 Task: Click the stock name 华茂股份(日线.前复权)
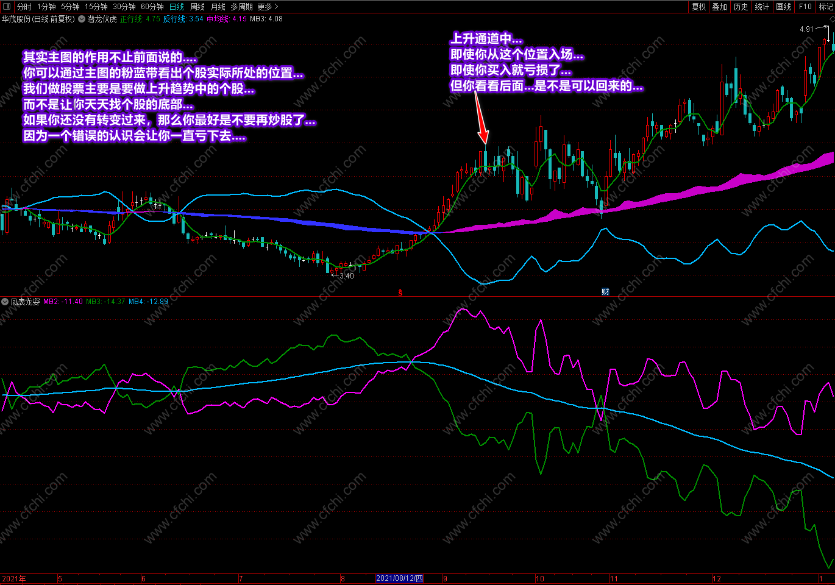tap(38, 19)
